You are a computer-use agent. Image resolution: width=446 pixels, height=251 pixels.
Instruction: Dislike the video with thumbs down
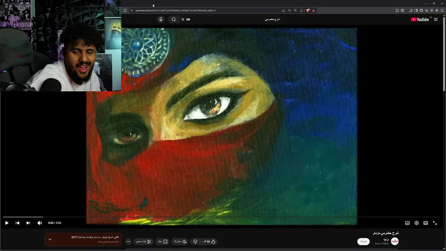(x=195, y=241)
